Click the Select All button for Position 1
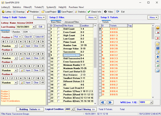Viewport: 161px width, 116px height. click(x=39, y=37)
